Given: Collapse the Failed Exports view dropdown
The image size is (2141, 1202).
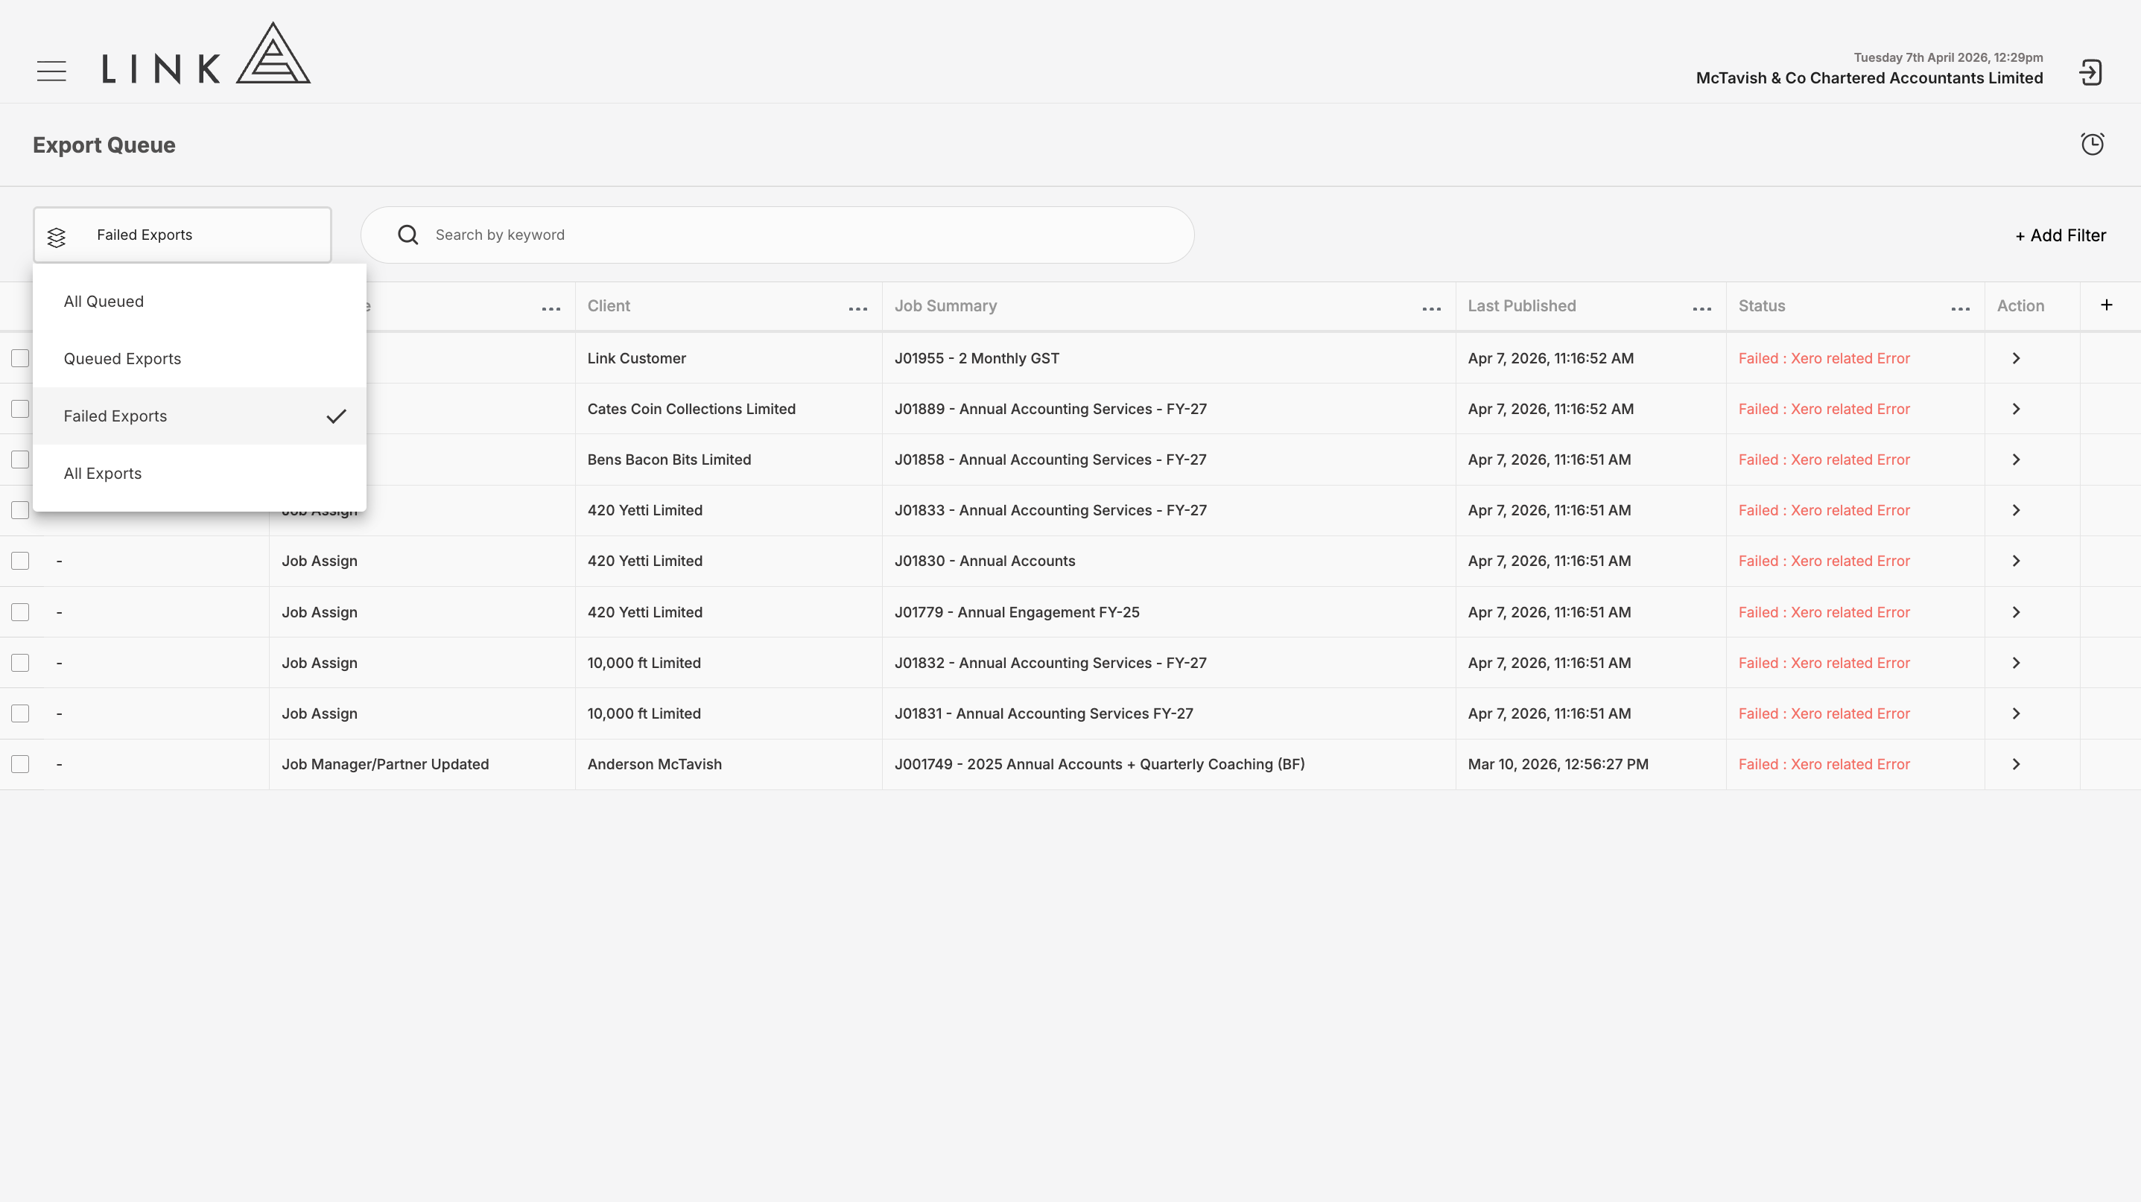Looking at the screenshot, I should tap(182, 235).
